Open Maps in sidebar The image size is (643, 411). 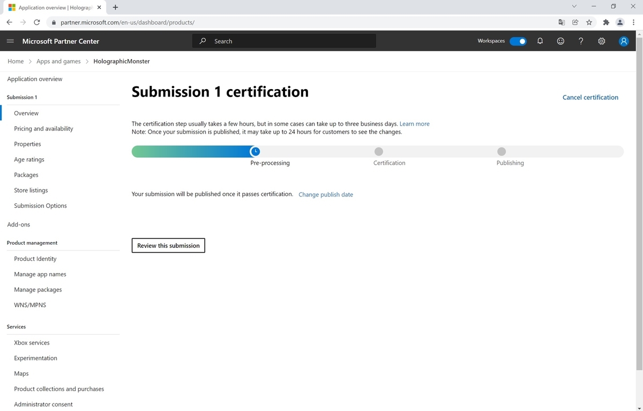point(21,373)
